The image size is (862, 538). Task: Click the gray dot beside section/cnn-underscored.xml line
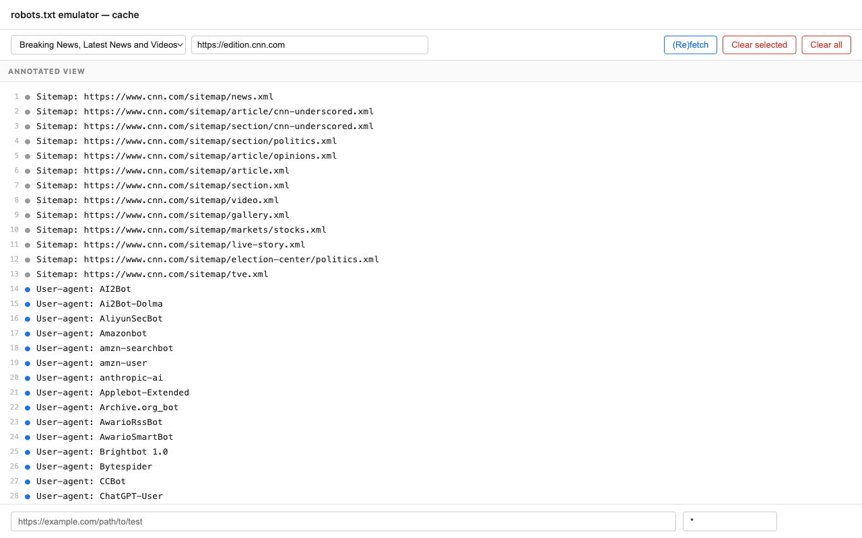[28, 126]
